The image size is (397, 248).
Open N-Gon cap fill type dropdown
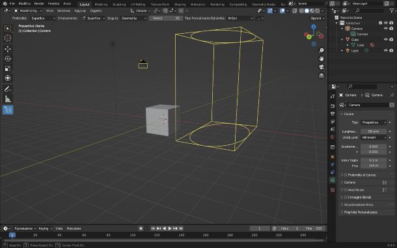pos(240,18)
